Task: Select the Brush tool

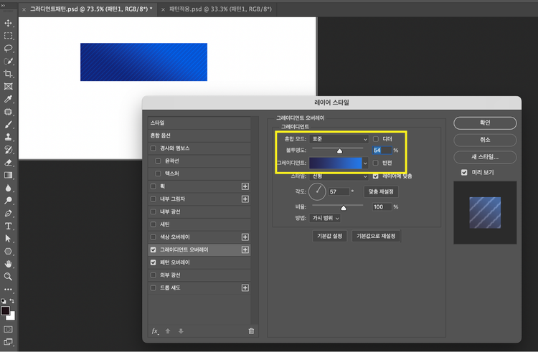Action: pos(8,125)
